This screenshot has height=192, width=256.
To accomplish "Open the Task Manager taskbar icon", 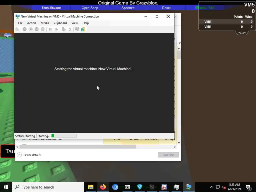I will (176, 187).
